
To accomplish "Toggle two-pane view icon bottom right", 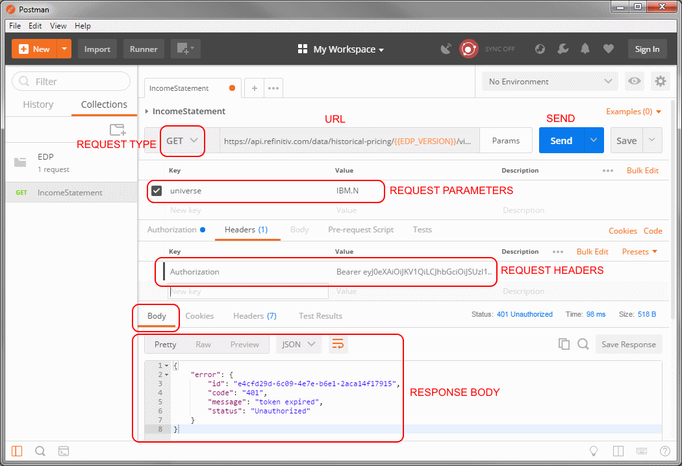I will (618, 451).
